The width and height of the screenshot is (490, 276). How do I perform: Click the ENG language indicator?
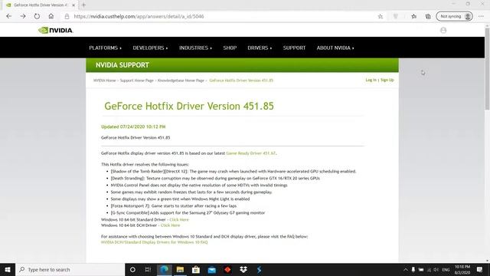pyautogui.click(x=446, y=269)
